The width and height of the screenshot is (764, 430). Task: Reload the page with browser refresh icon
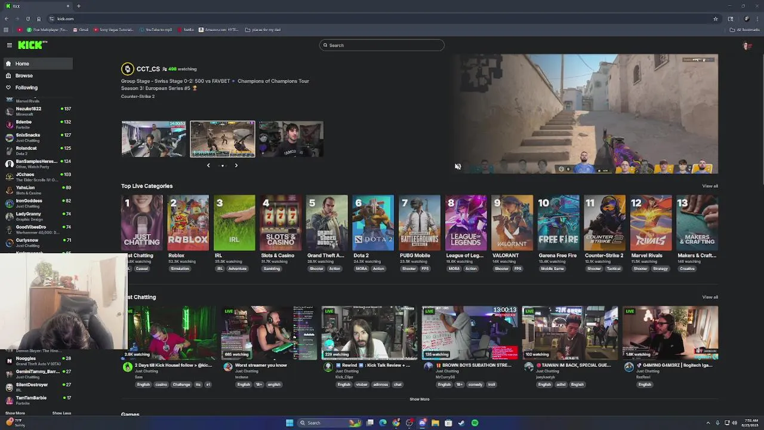point(27,19)
